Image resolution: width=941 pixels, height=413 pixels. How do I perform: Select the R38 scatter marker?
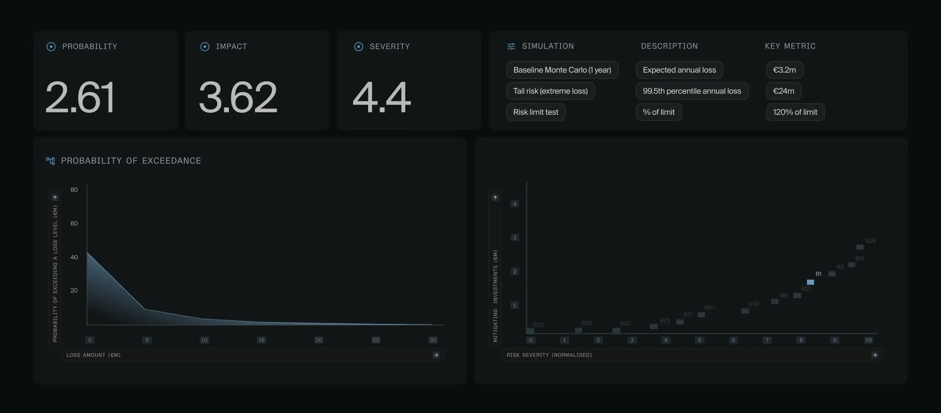pyautogui.click(x=578, y=330)
